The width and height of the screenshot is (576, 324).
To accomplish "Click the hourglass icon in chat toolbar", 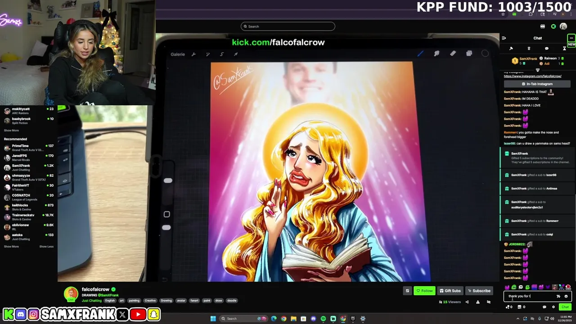I will (564, 48).
